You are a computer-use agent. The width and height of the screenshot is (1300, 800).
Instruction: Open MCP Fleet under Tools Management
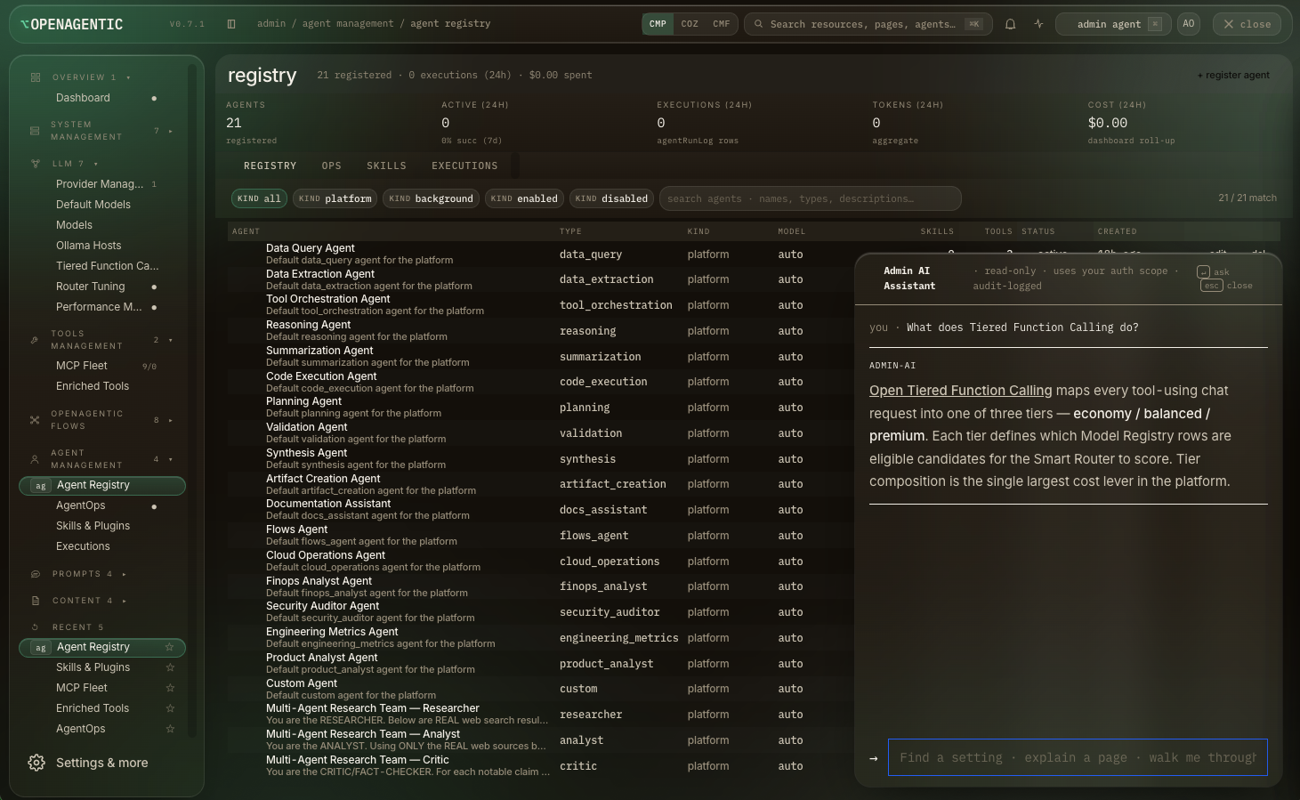[x=82, y=366]
